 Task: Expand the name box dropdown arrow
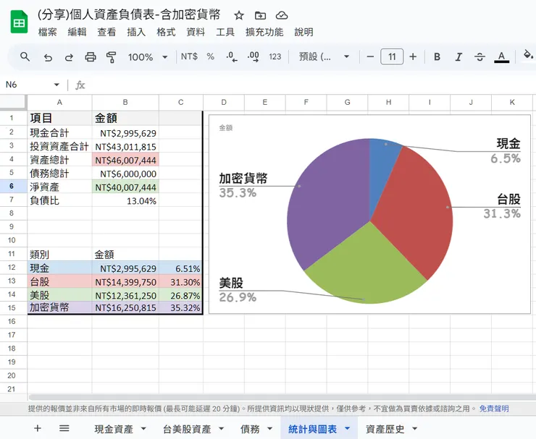(x=56, y=85)
